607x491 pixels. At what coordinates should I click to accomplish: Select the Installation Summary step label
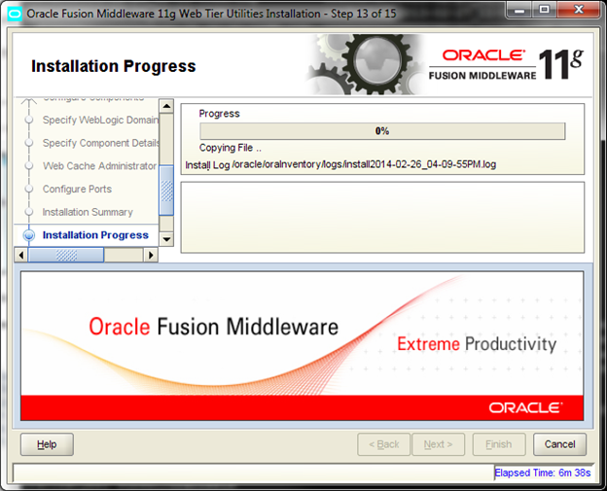click(88, 212)
